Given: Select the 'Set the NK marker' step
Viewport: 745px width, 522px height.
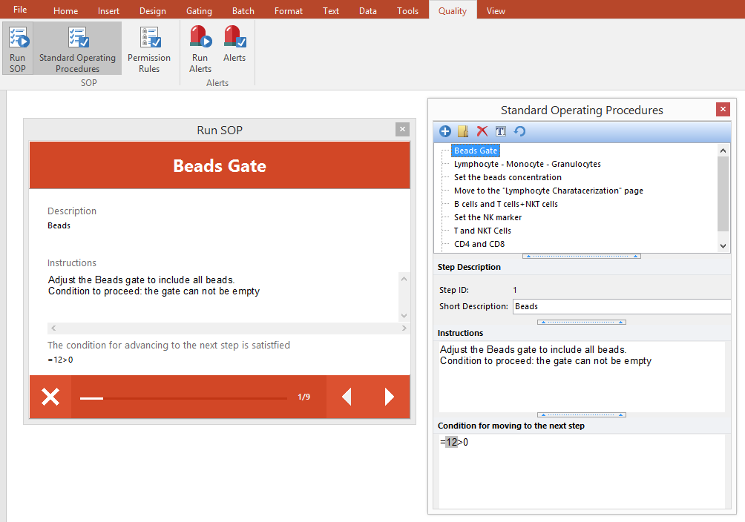Looking at the screenshot, I should click(x=488, y=217).
